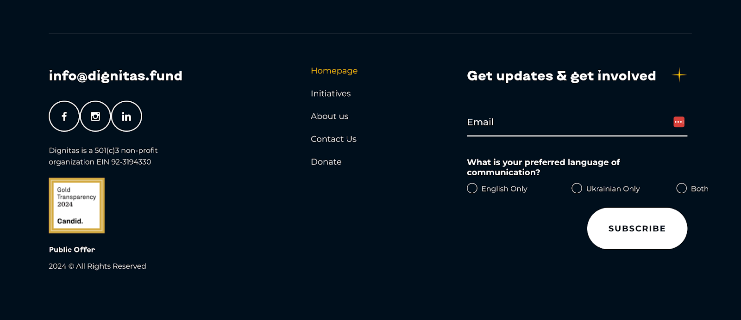Go to the Homepage footer link
The image size is (741, 320).
coord(334,71)
